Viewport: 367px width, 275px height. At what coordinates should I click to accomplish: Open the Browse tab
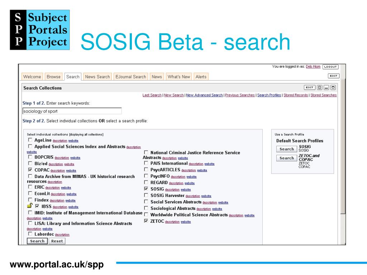(53, 77)
